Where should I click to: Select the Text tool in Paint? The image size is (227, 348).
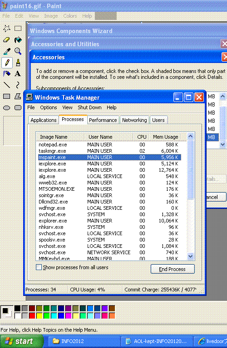click(x=18, y=74)
